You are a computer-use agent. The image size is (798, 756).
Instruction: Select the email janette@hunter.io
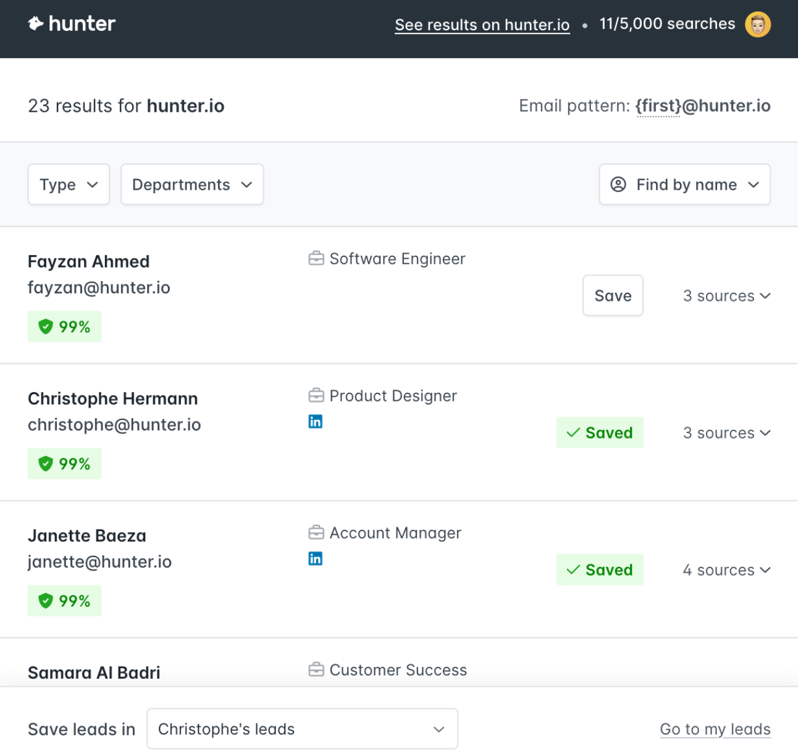pos(99,562)
